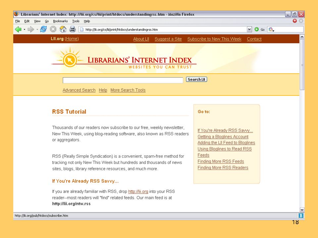Jump to Getting a Bloglines Account
This screenshot has height=238, width=318.
[x=223, y=137]
